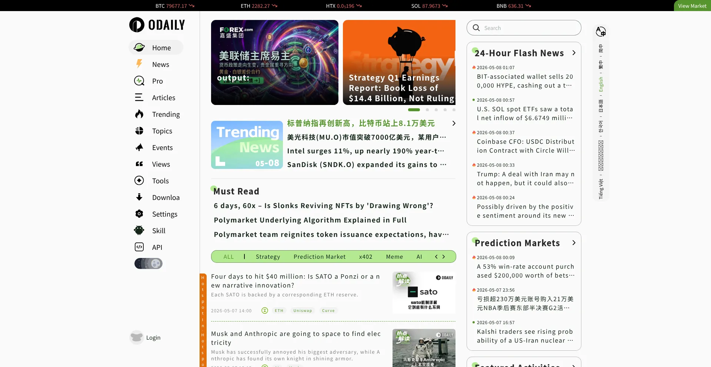
Task: Switch to the AI tab
Action: 419,256
